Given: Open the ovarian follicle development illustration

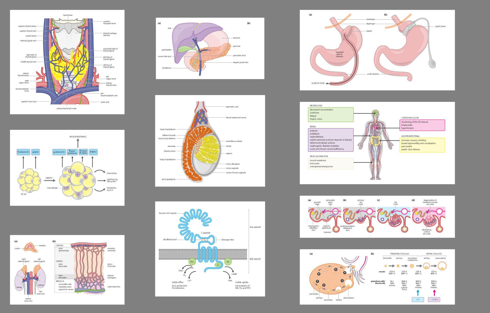Looking at the screenshot, I should pos(377,277).
